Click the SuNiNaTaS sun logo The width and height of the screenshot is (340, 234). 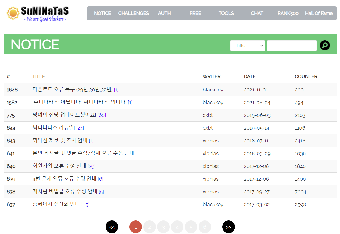[37, 14]
